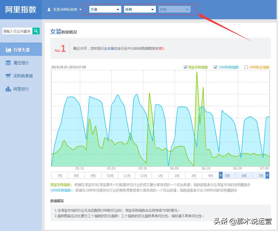This screenshot has width=278, height=231.
Task: Uncheck the 淘宝采购指数 checkbox
Action: (186, 67)
